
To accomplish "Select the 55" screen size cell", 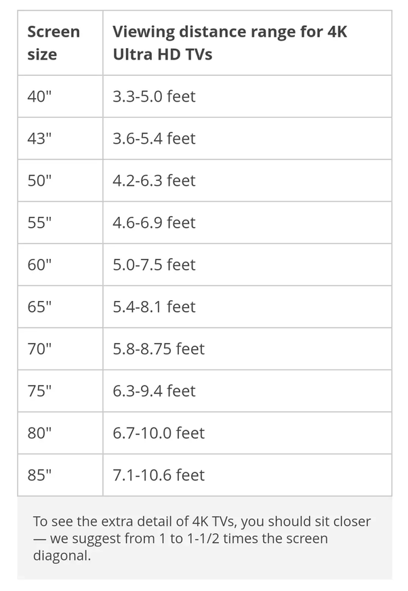I will pos(60,223).
